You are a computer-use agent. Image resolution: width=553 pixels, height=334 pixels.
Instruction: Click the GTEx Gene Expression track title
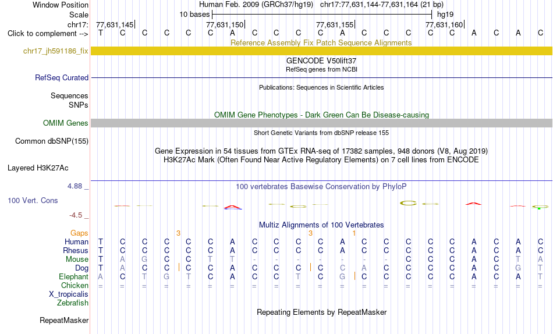click(321, 151)
